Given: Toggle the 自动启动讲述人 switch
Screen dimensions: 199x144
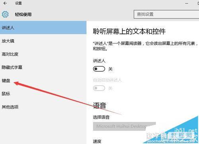Looking at the screenshot, I should 99,88.
